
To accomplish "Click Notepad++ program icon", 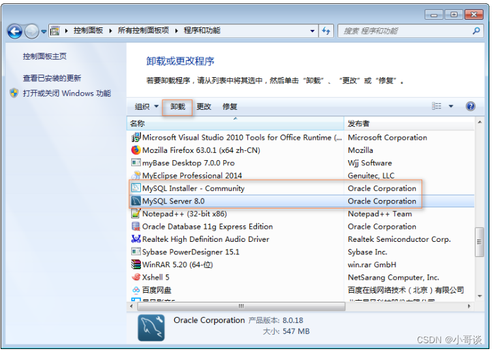I will click(x=136, y=213).
